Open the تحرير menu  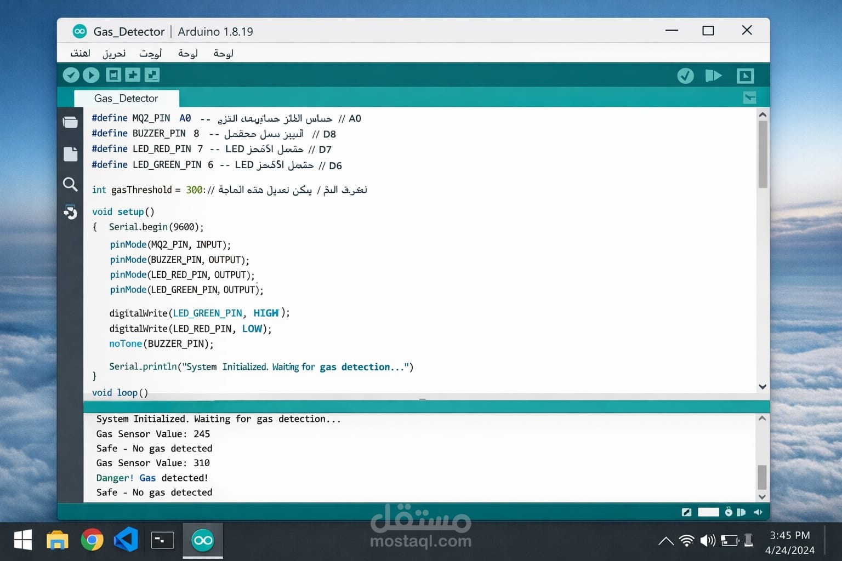tap(114, 53)
